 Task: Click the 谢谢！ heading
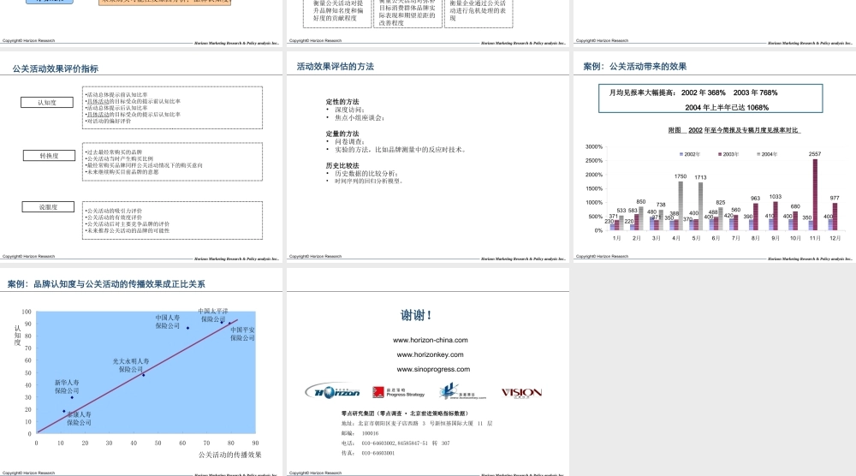[416, 316]
